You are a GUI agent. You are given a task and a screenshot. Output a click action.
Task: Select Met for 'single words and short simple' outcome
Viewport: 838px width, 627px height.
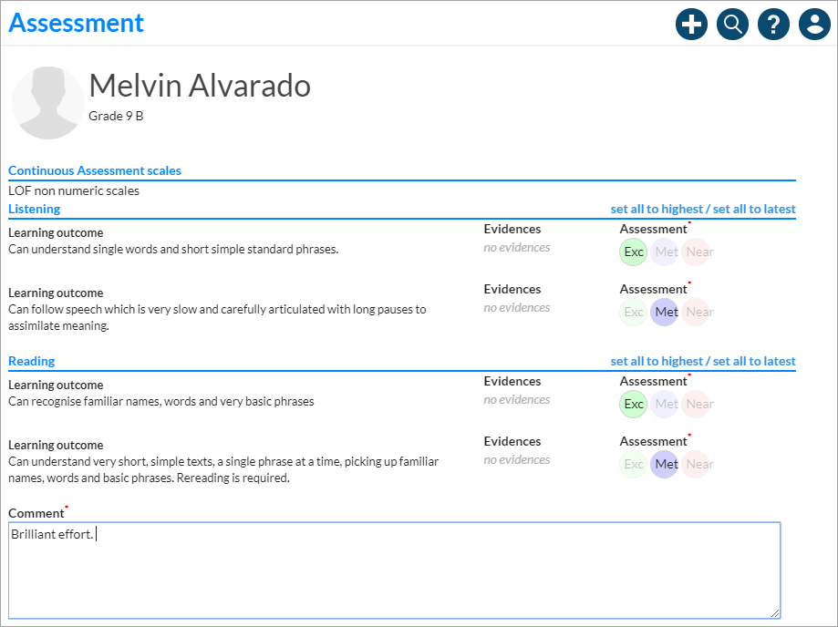click(665, 252)
